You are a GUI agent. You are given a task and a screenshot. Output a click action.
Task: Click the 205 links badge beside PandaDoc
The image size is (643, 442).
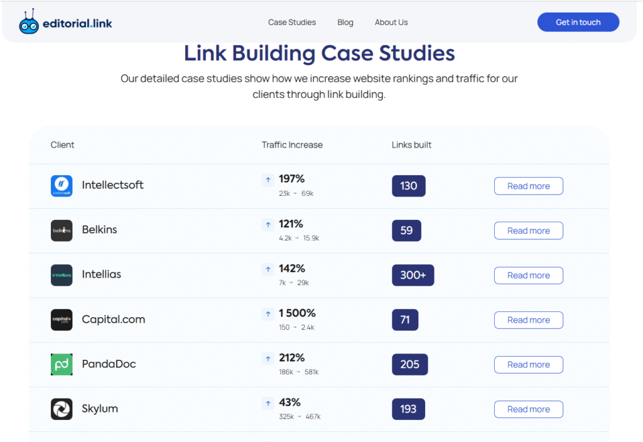(x=409, y=364)
